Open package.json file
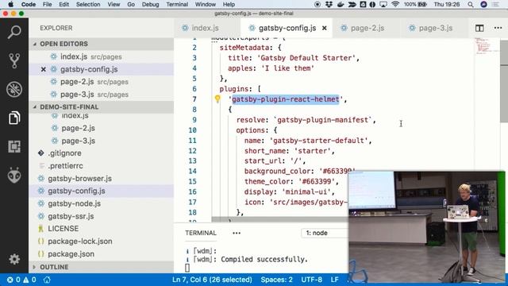The height and width of the screenshot is (286, 508). coord(101,254)
